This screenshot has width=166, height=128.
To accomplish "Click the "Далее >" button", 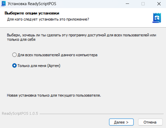I will pos(121,122).
